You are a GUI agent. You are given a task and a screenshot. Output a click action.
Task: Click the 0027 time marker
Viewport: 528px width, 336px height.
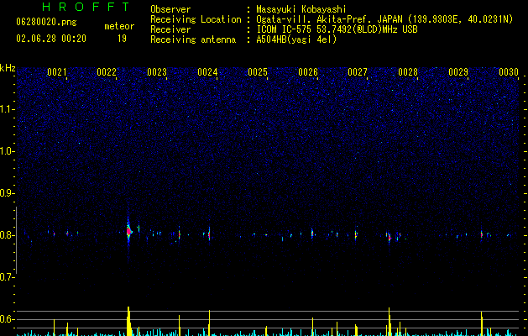[x=358, y=72]
